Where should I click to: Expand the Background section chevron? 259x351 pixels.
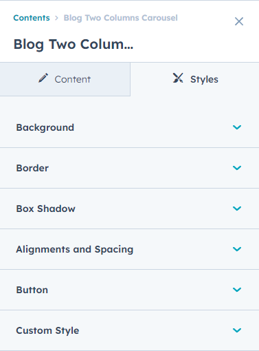(x=237, y=127)
